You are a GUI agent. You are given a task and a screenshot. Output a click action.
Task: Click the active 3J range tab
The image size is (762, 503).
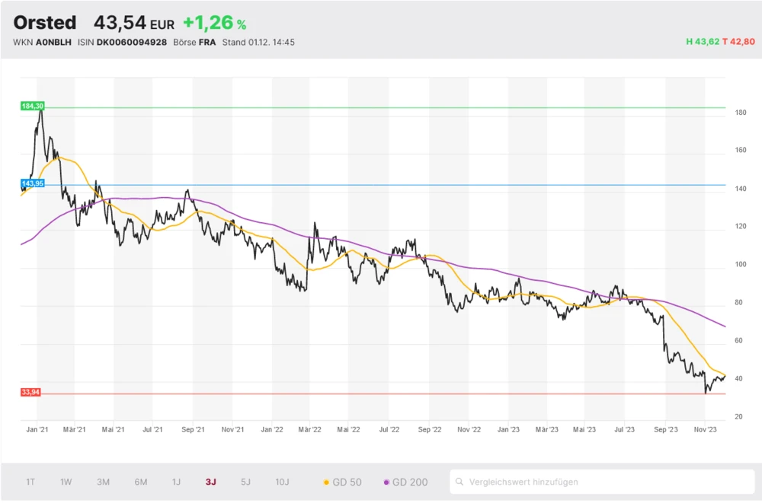(210, 482)
